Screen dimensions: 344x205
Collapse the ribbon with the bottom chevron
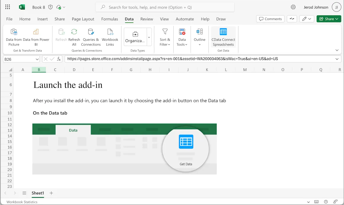coord(337,50)
